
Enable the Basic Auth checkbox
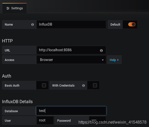pos(44,85)
